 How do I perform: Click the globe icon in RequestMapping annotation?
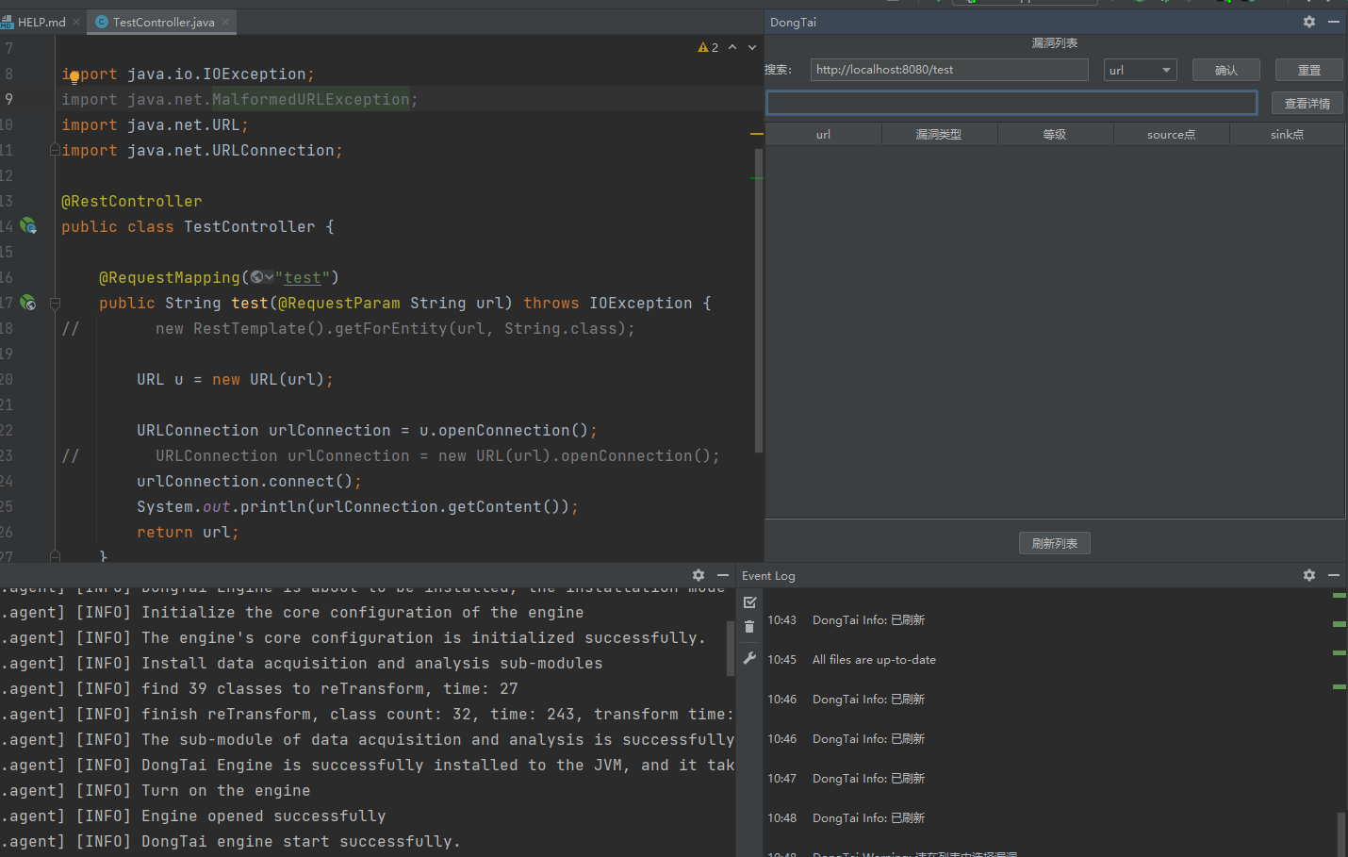[x=256, y=277]
